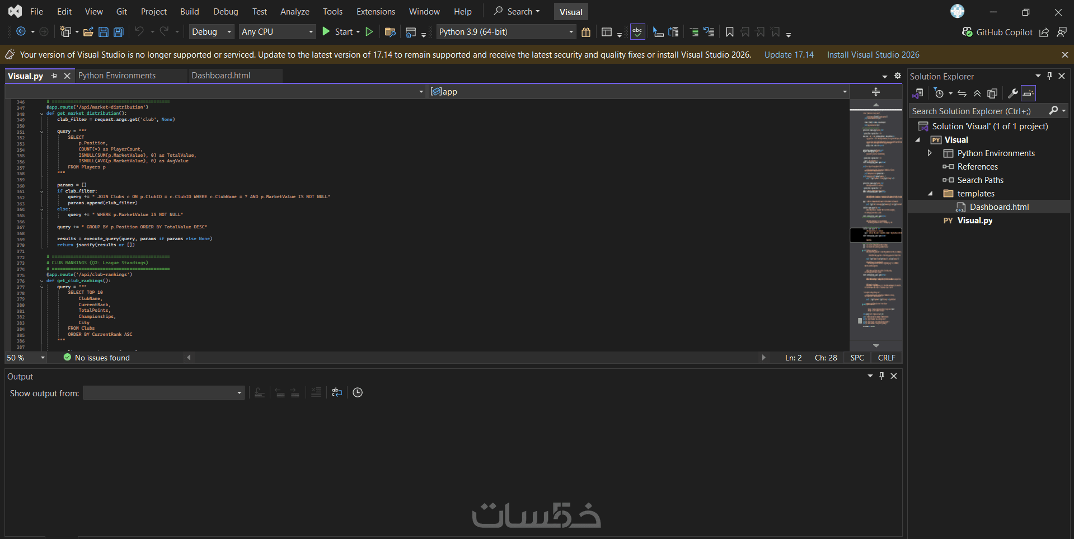Click the Solution Explorer search magnifier icon
This screenshot has width=1074, height=539.
click(x=1053, y=111)
